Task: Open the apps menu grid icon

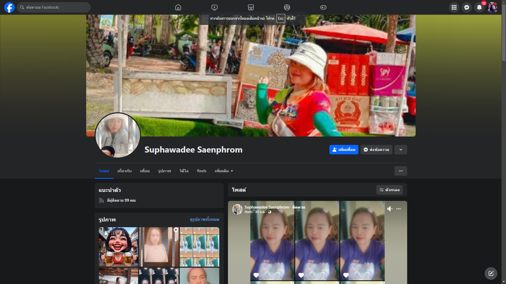Action: click(x=454, y=7)
